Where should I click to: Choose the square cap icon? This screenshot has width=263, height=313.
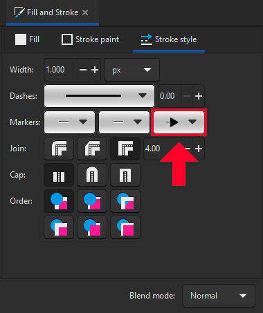pos(125,175)
